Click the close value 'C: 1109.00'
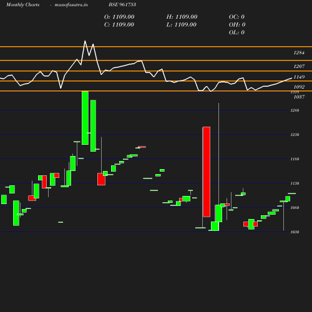This screenshot has height=312, width=312. click(119, 24)
